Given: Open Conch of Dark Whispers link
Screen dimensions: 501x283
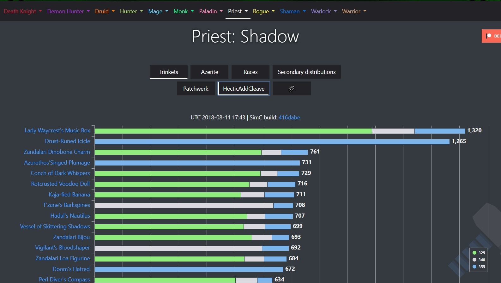Looking at the screenshot, I should pyautogui.click(x=60, y=173).
